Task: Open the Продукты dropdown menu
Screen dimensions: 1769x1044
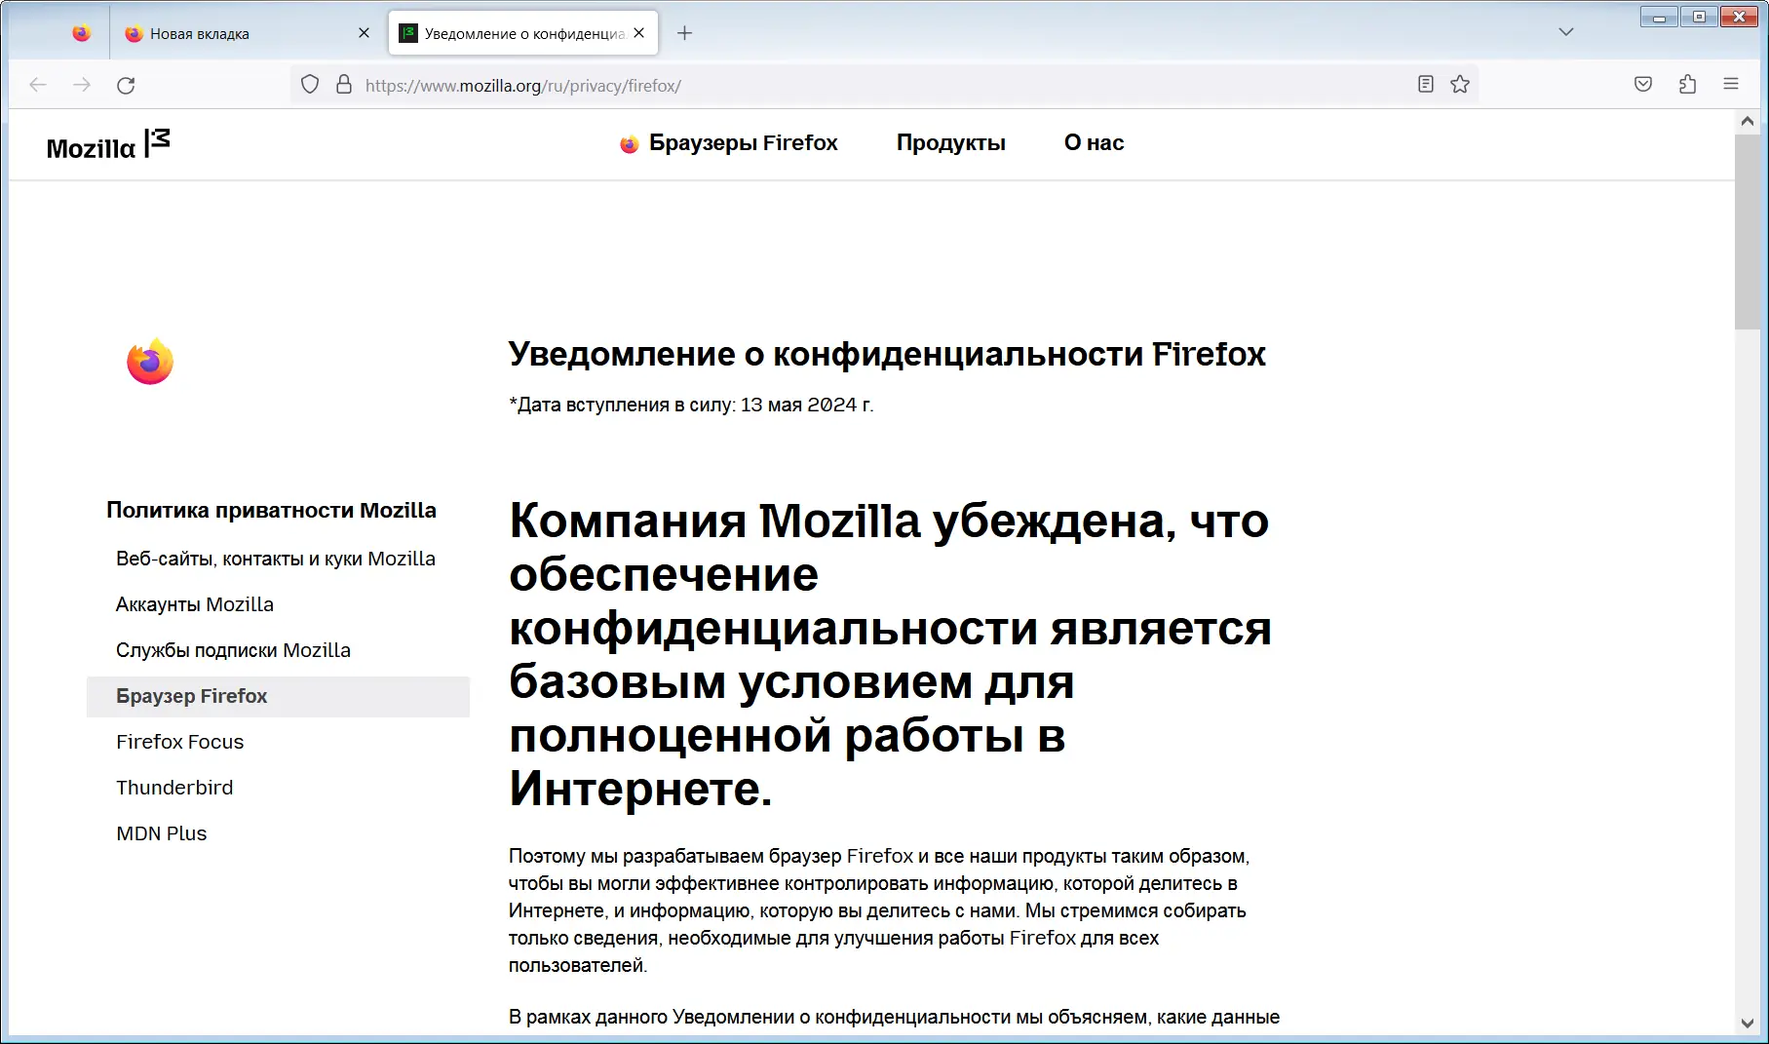Action: pyautogui.click(x=950, y=142)
